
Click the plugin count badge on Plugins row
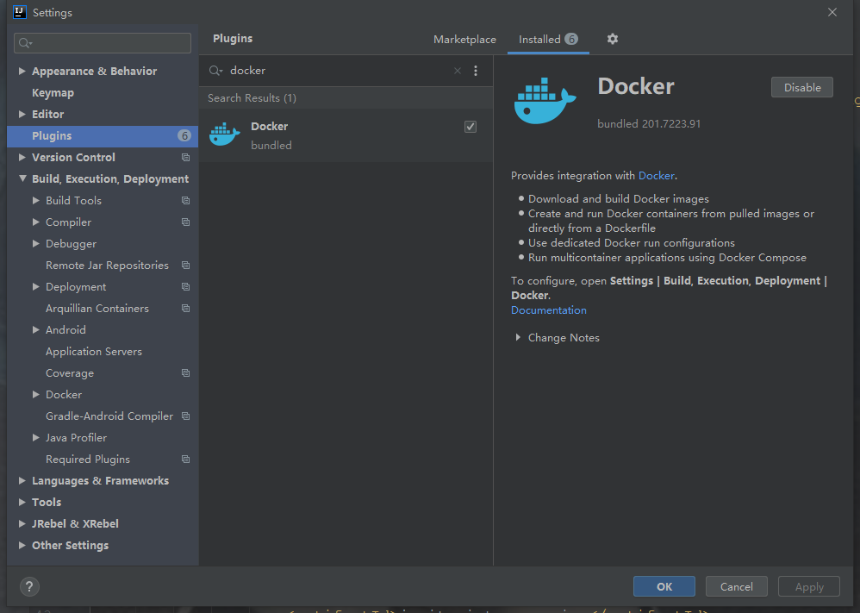[x=184, y=135]
